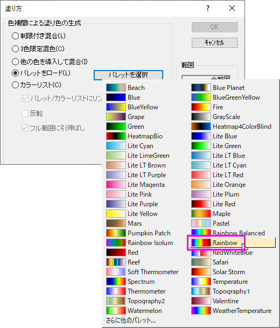Click the Red gradient swatch
The image size is (280, 328).
coord(116,252)
